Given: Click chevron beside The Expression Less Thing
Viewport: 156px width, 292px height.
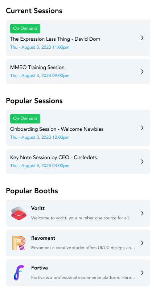Looking at the screenshot, I should point(142,38).
